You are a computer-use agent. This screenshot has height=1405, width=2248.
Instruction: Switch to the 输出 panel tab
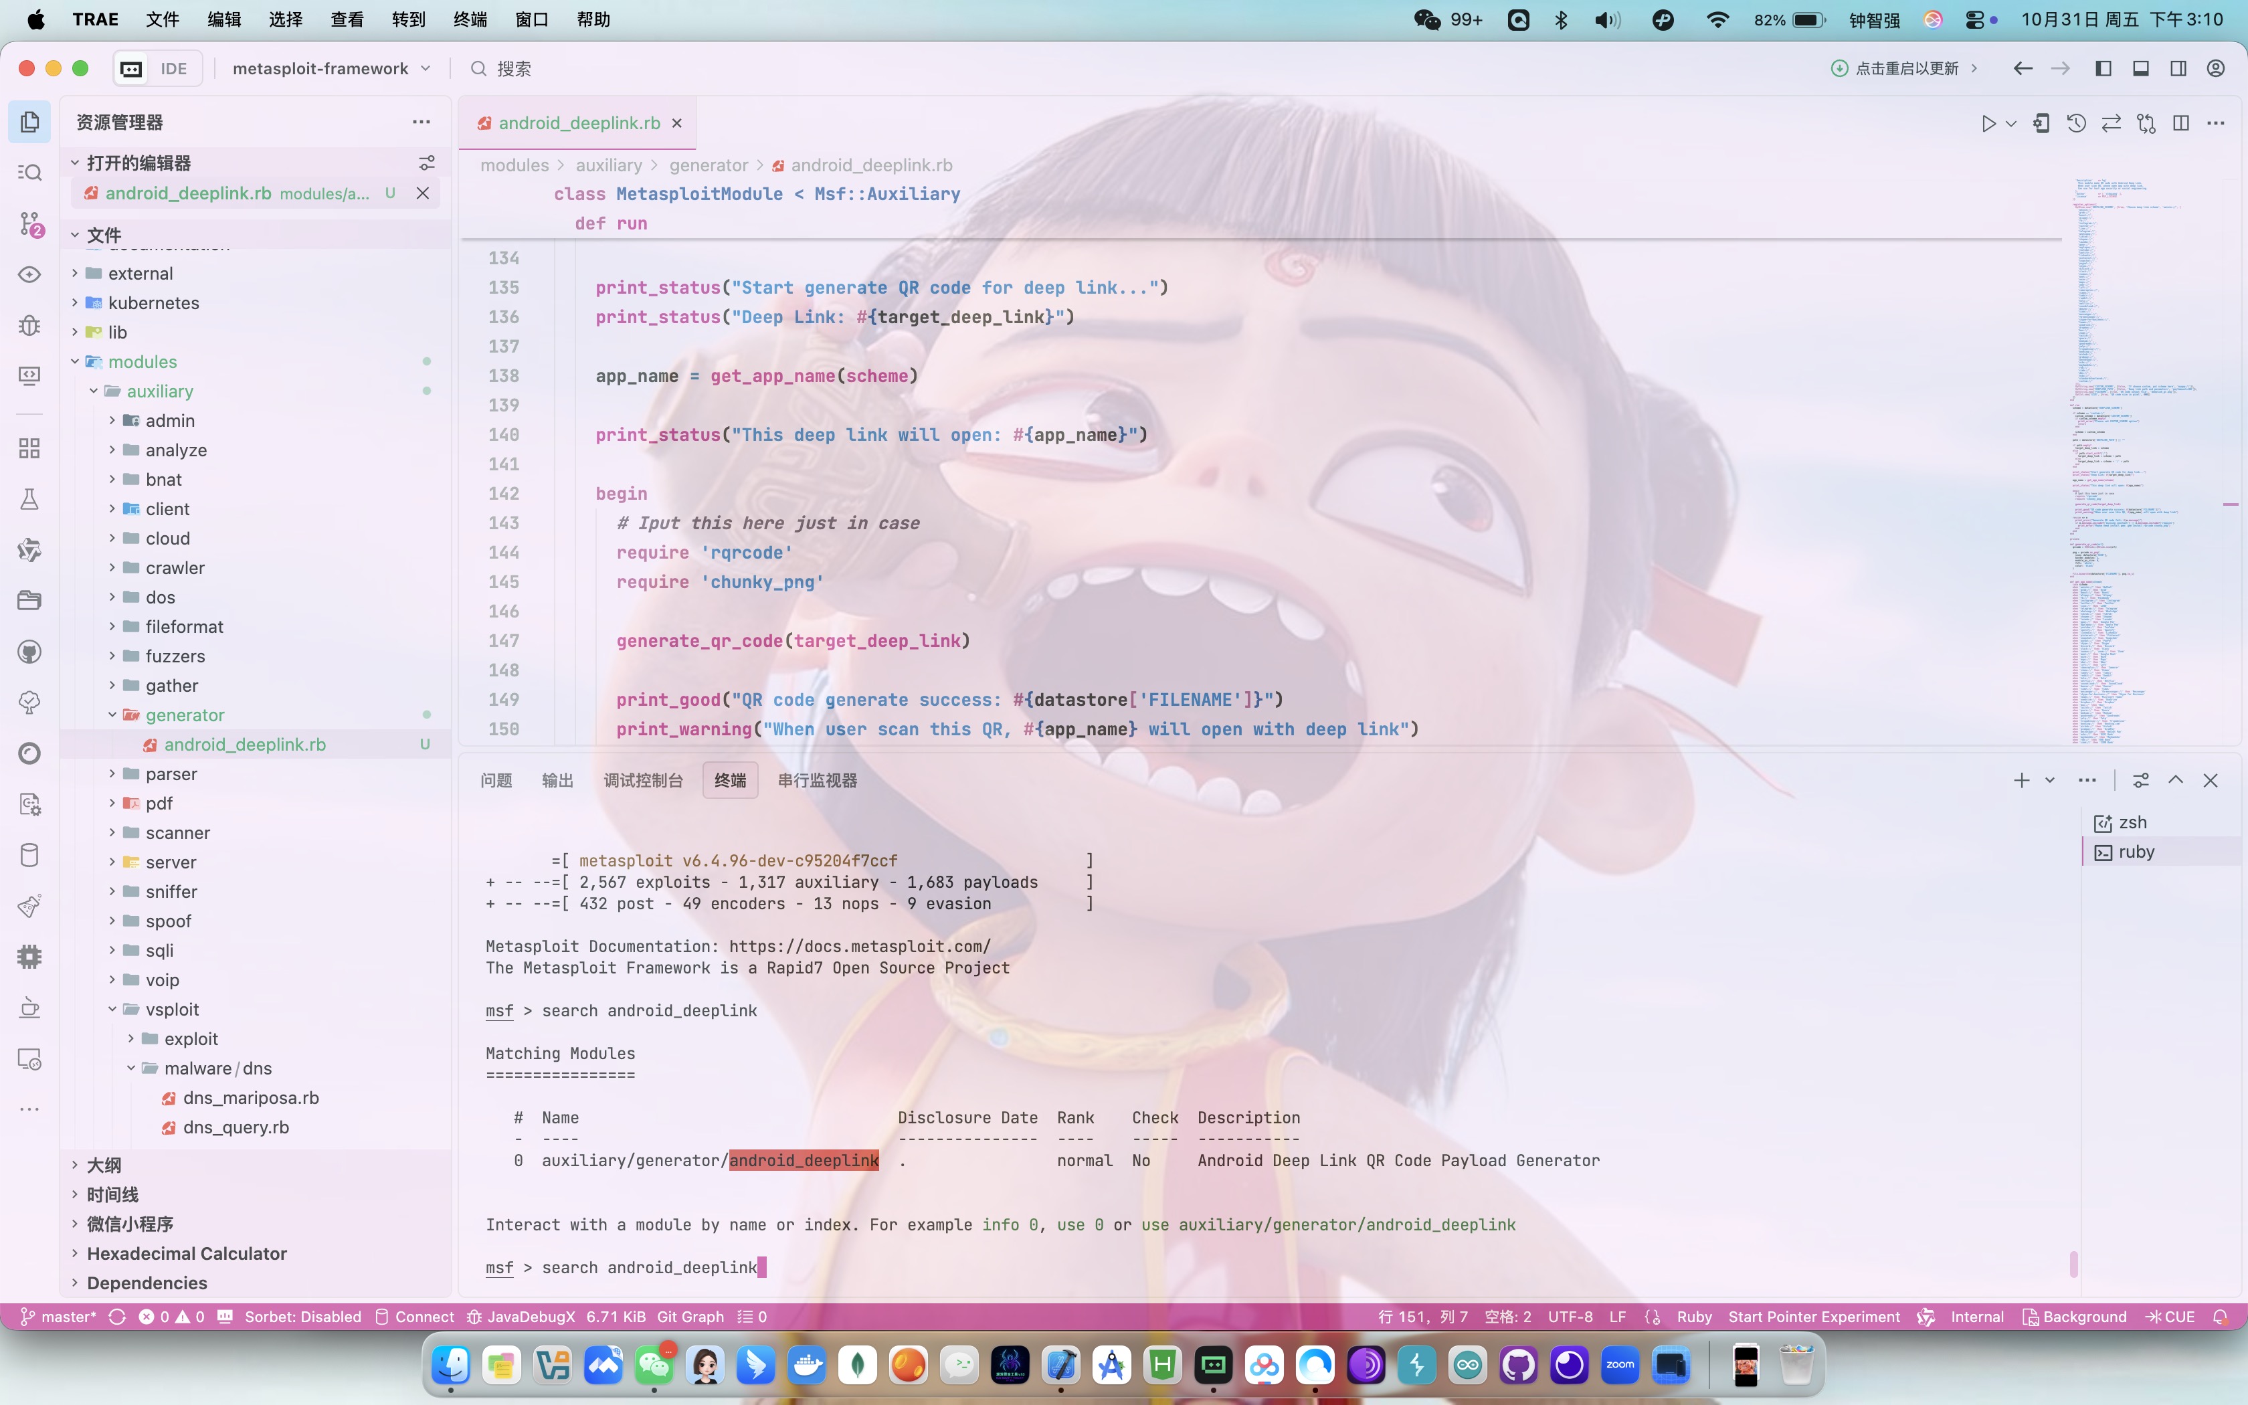(557, 781)
